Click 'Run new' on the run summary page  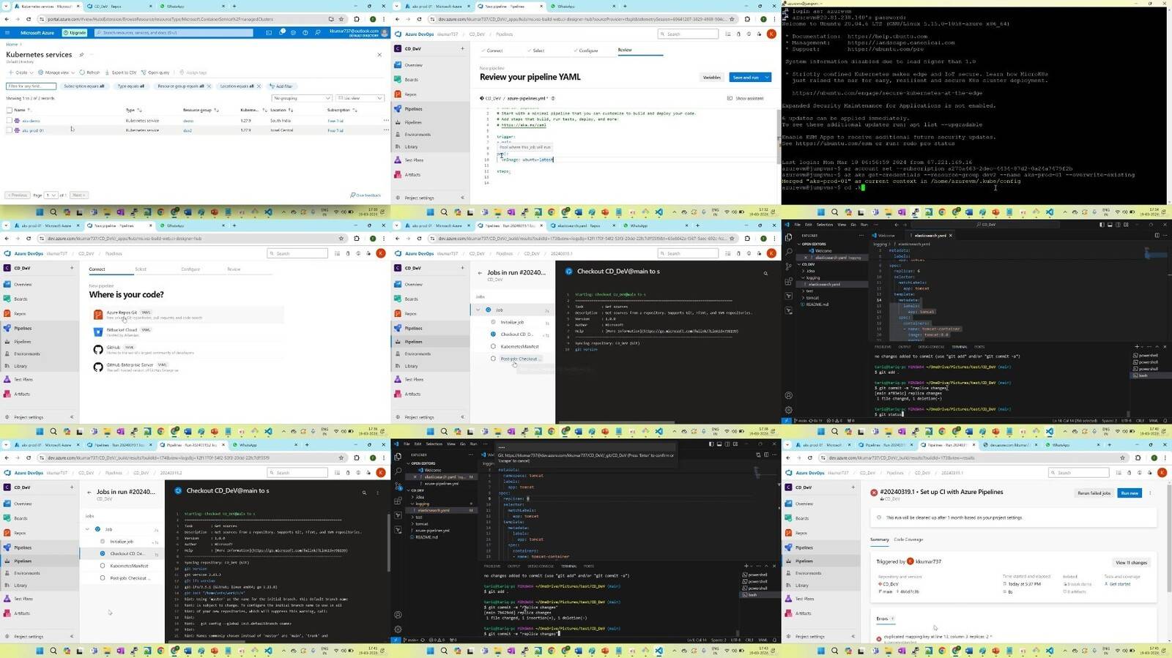(x=1130, y=493)
